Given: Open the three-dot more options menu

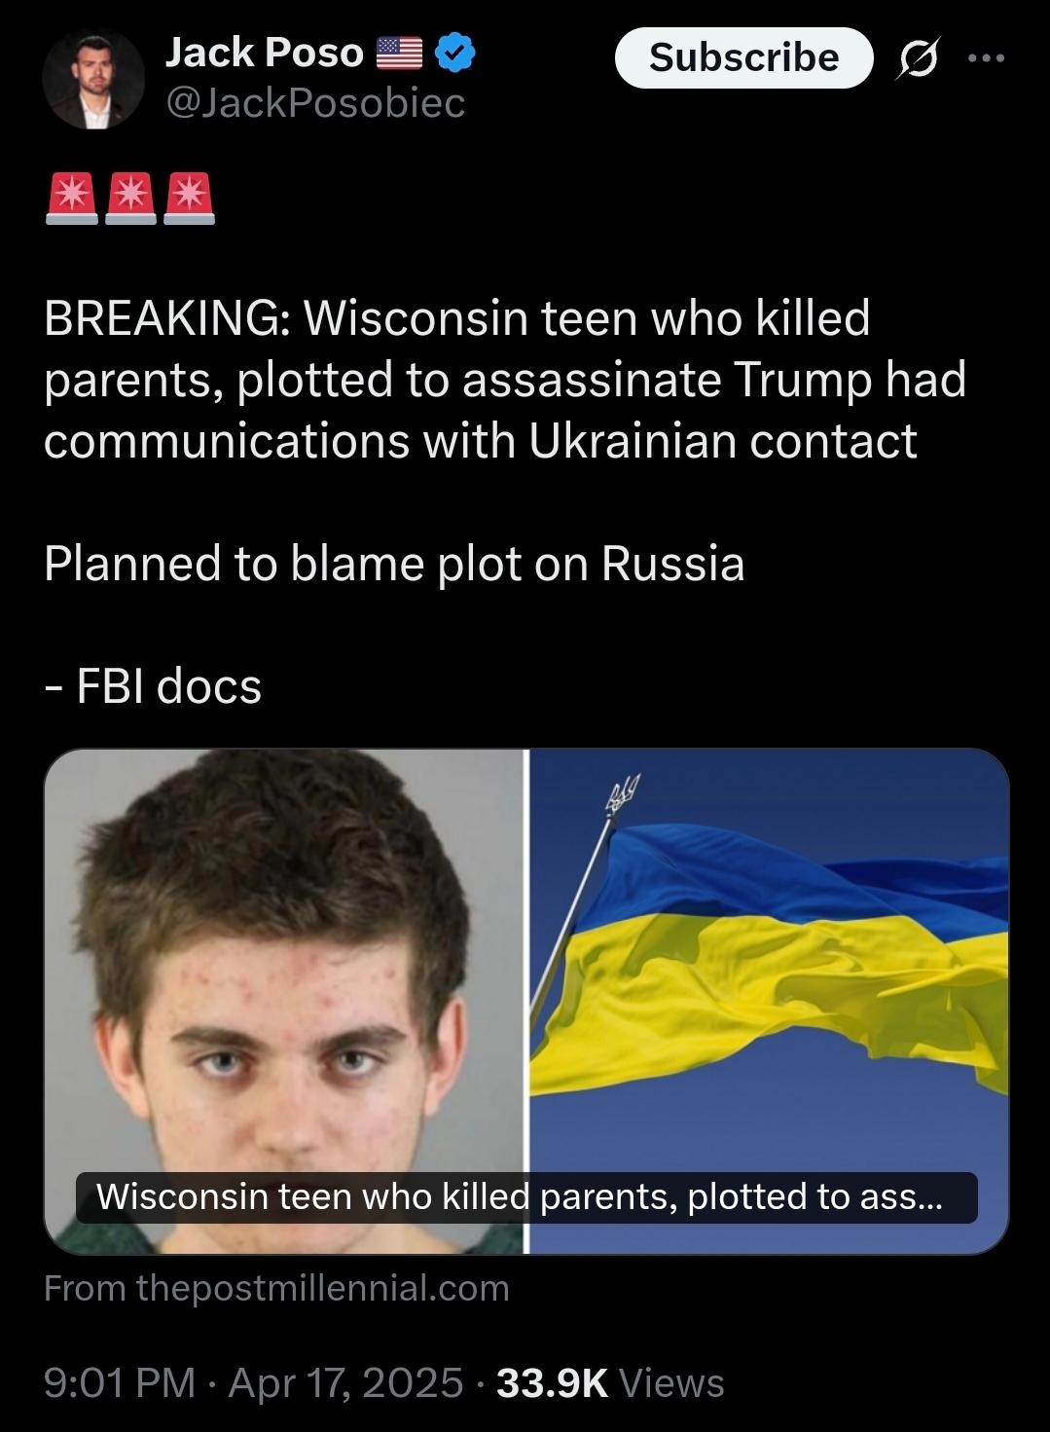Looking at the screenshot, I should coord(987,58).
